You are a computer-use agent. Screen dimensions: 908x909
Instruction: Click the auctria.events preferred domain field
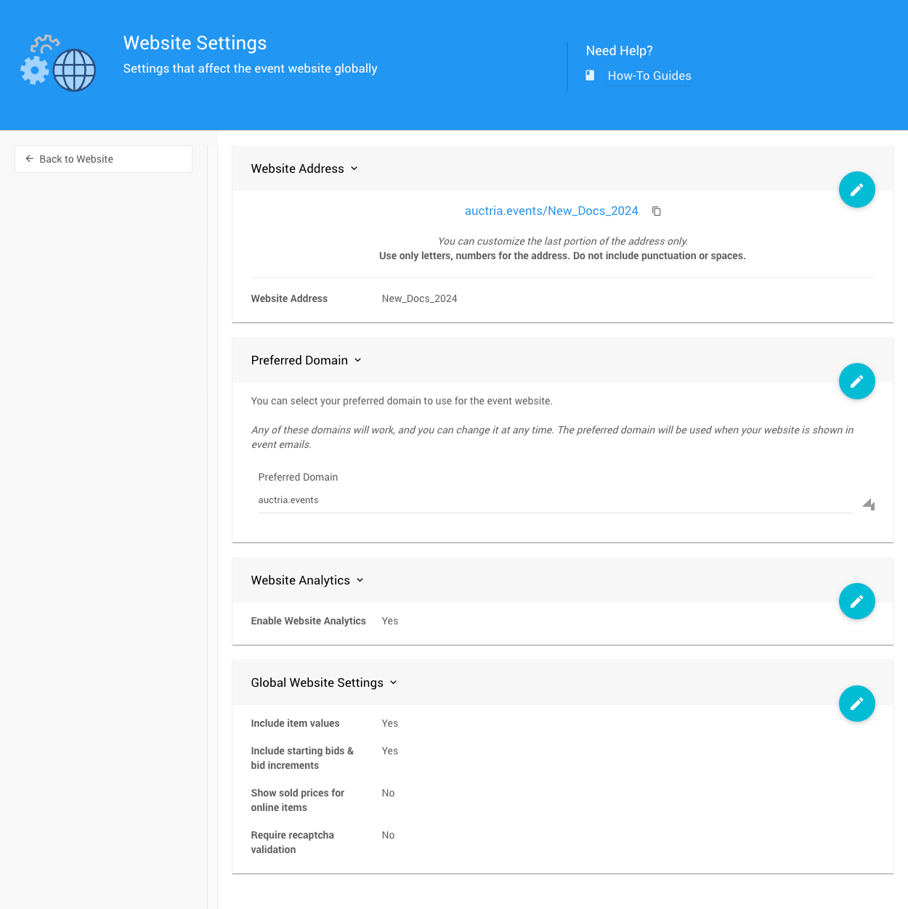pyautogui.click(x=555, y=500)
